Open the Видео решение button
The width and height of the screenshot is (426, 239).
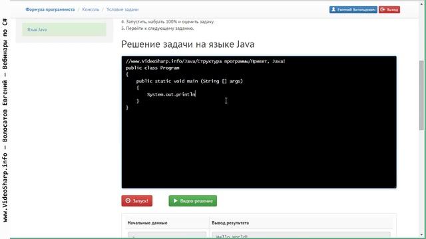tap(193, 200)
